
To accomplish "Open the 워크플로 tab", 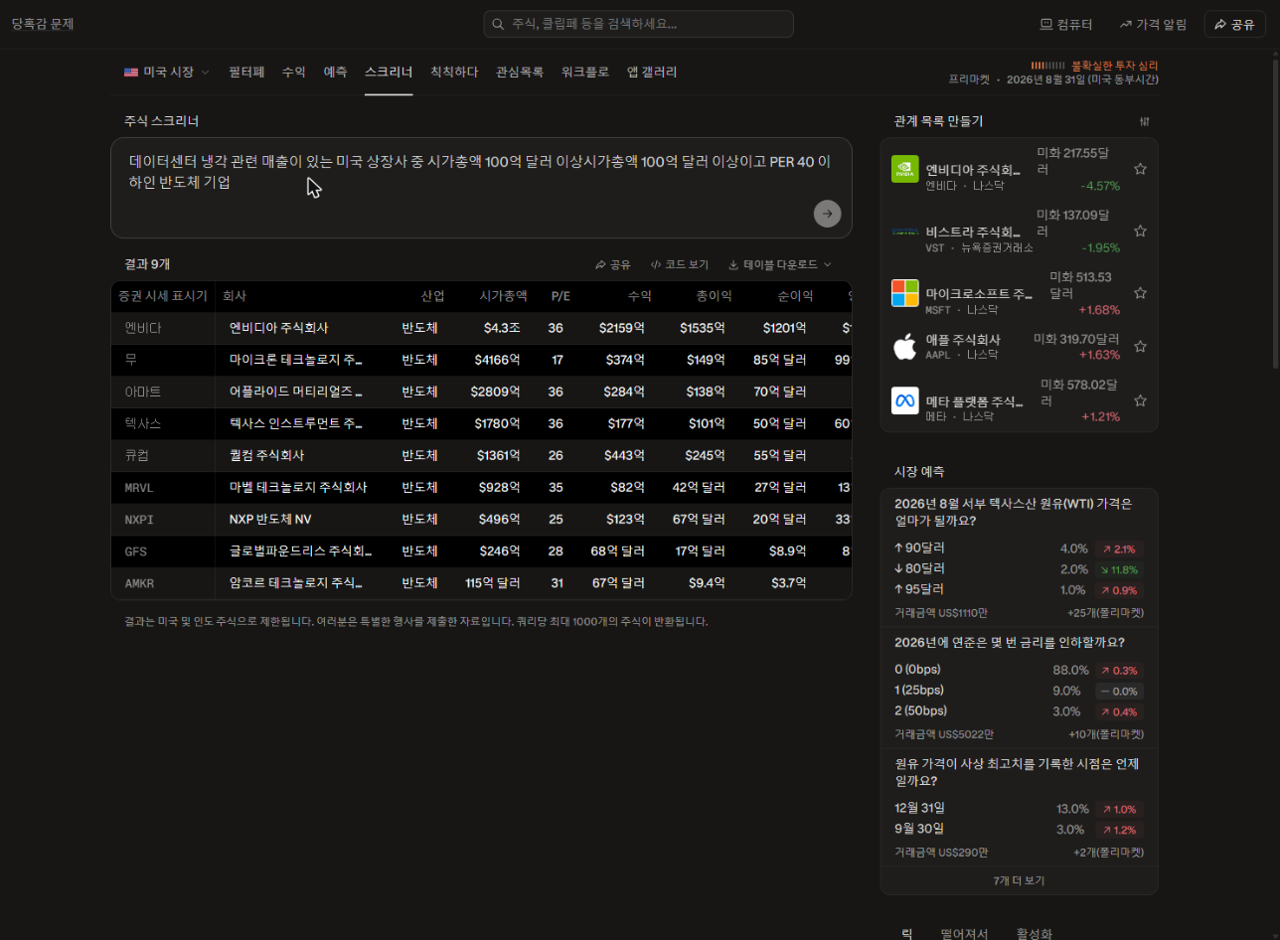I will [x=585, y=73].
